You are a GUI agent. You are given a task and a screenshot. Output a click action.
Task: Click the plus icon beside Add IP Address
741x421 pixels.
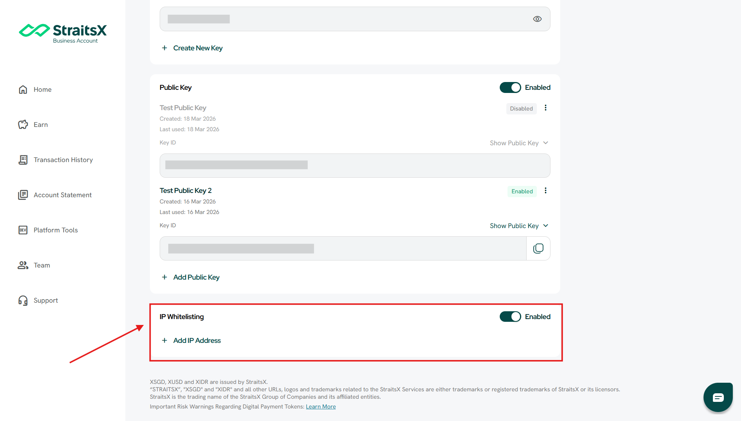[164, 341]
